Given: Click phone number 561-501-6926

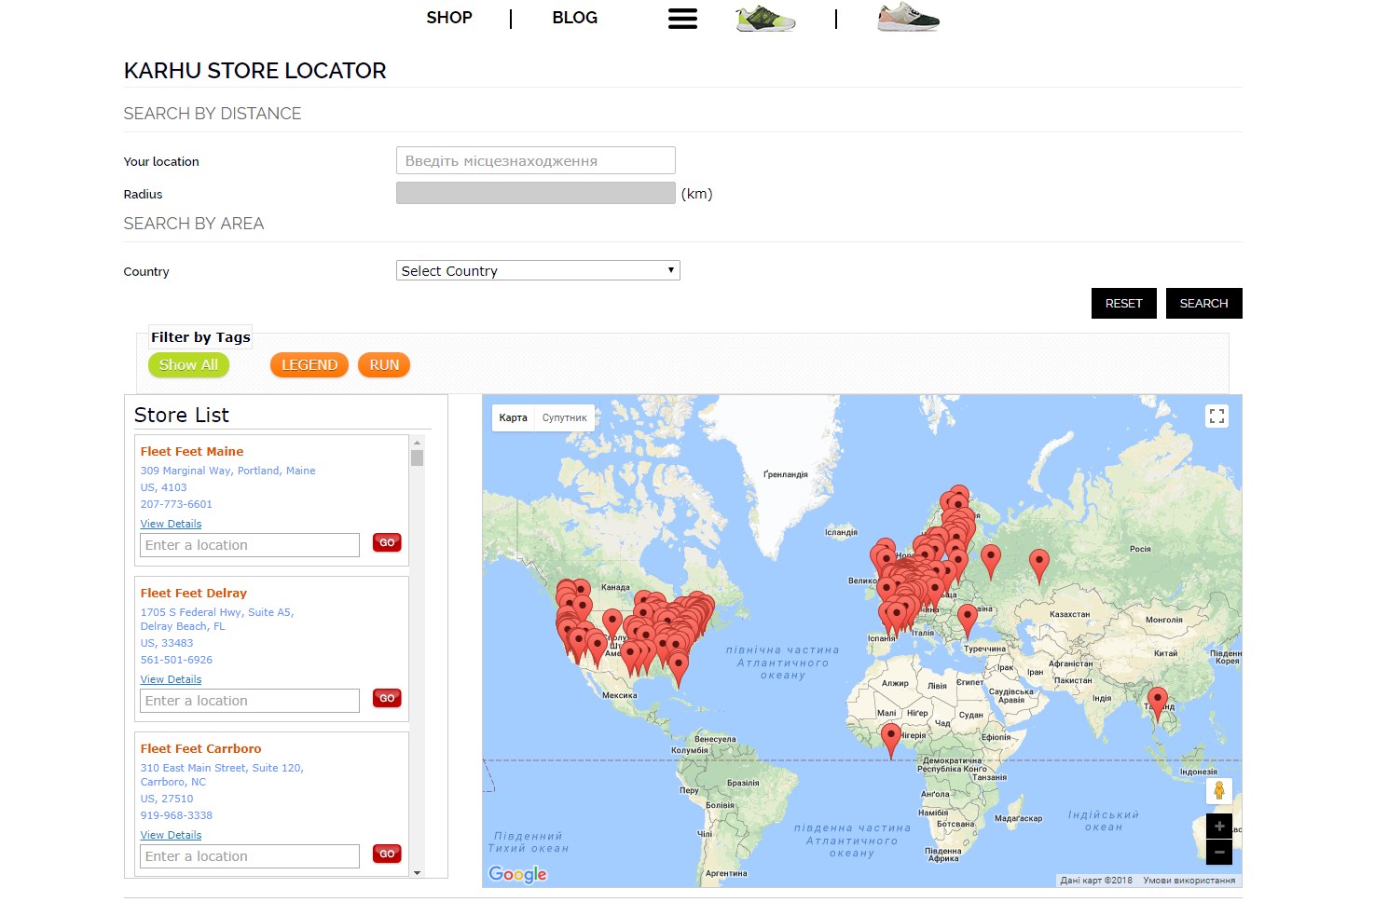Looking at the screenshot, I should 176,660.
